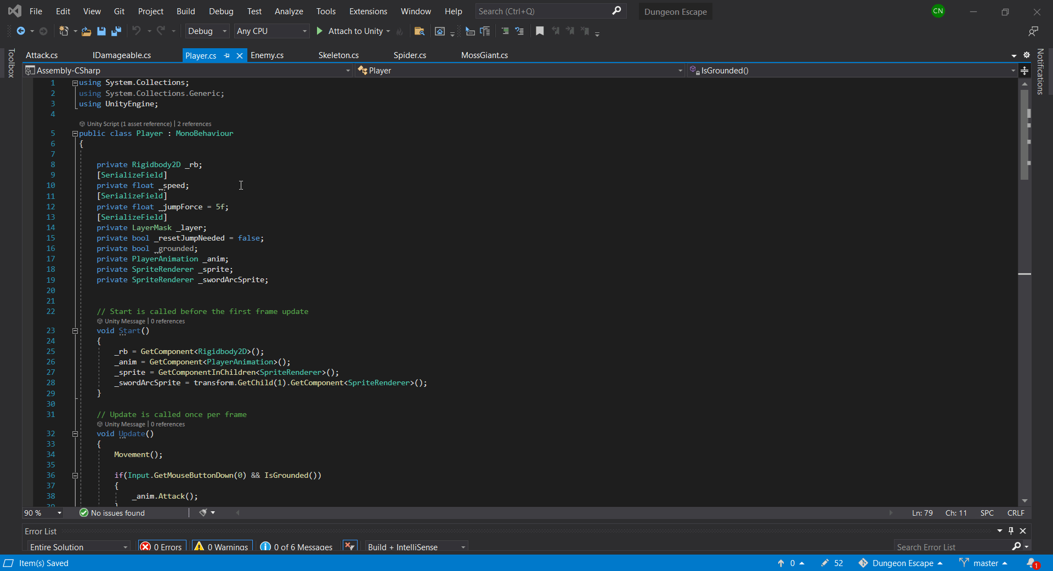Collapse the Start() method block
The height and width of the screenshot is (571, 1053).
tap(75, 331)
